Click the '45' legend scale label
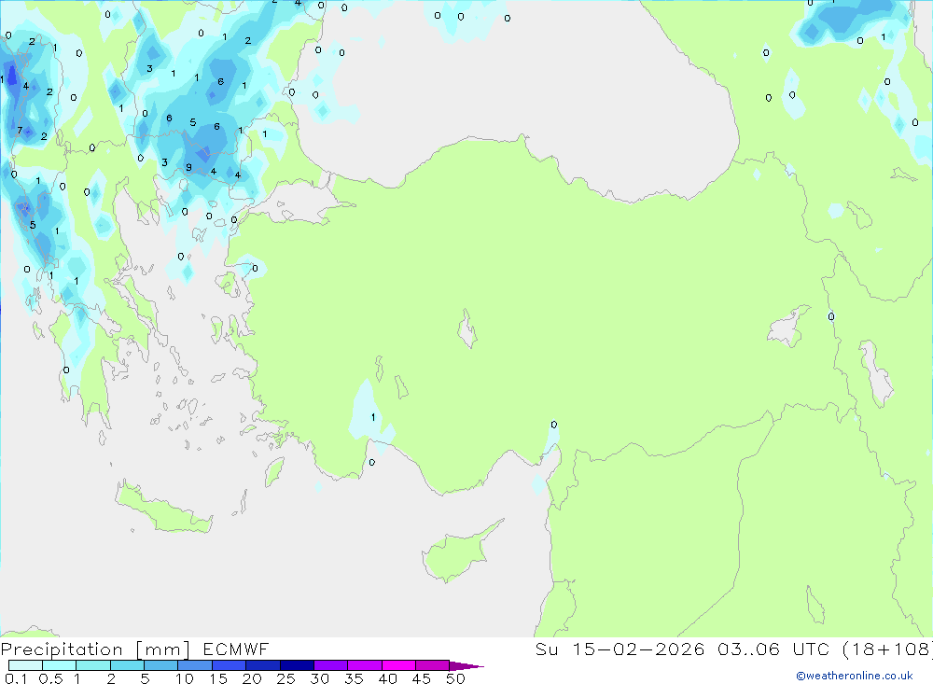Image resolution: width=933 pixels, height=684 pixels. (x=422, y=678)
